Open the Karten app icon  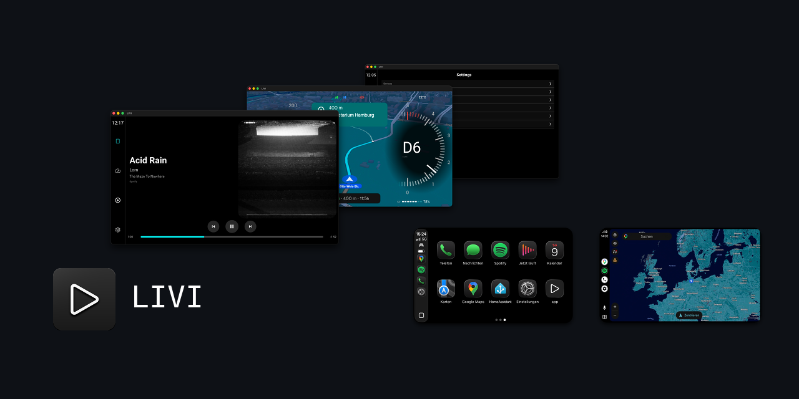point(446,289)
